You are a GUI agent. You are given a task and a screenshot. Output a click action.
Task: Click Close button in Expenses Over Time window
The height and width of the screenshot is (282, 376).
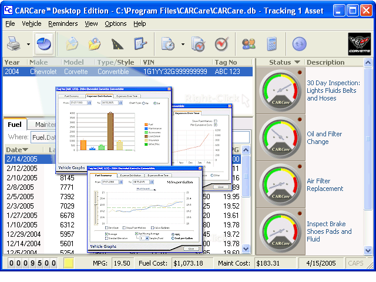coord(221,187)
